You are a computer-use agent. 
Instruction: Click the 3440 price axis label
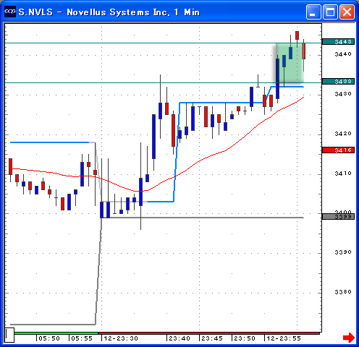343,54
